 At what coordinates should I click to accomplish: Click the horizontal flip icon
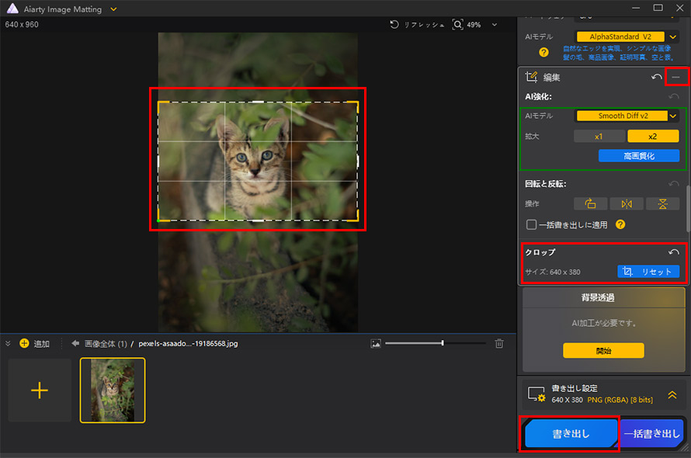[626, 203]
